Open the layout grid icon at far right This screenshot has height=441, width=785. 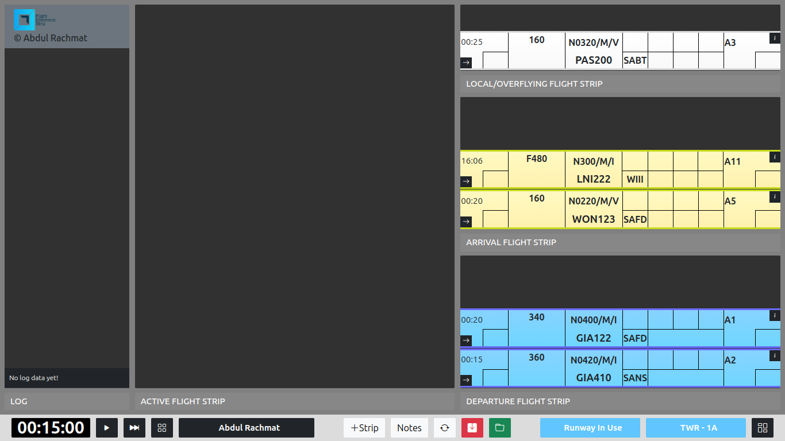click(762, 428)
